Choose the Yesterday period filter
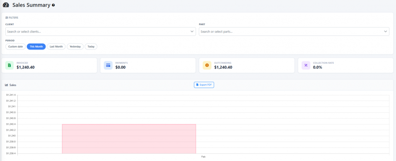The width and height of the screenshot is (396, 161). pos(75,46)
